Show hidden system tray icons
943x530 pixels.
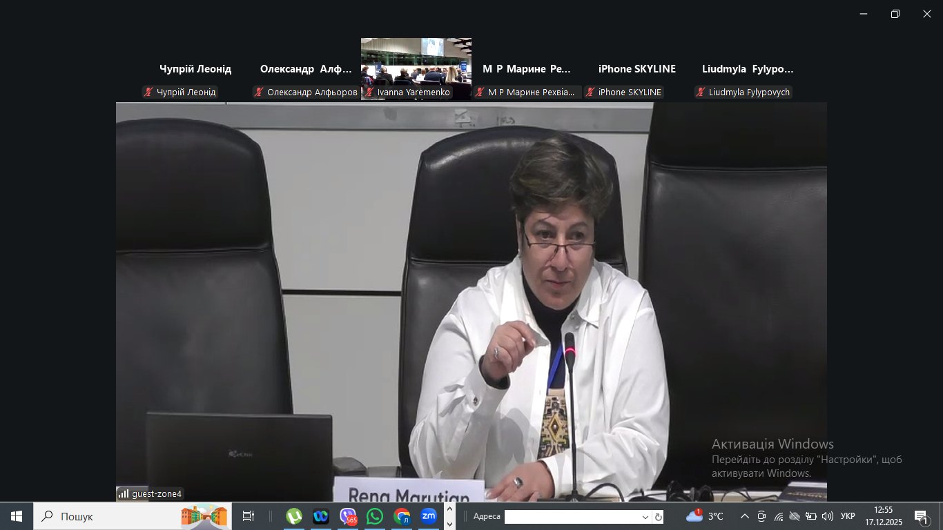click(x=745, y=516)
